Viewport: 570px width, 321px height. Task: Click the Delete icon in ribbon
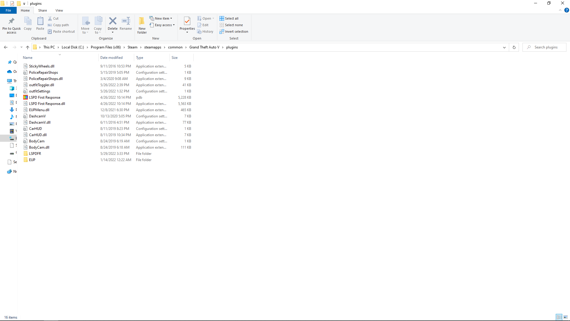tap(113, 21)
